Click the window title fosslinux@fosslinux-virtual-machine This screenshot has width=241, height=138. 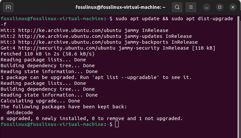(x=120, y=7)
